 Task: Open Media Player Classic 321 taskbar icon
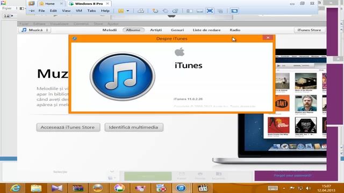pyautogui.click(x=203, y=188)
